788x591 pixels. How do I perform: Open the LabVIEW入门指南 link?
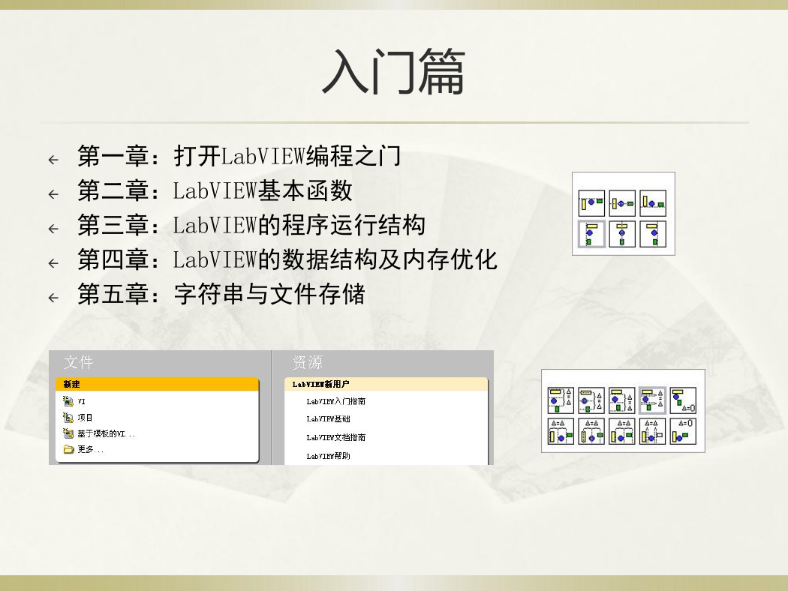pos(335,401)
